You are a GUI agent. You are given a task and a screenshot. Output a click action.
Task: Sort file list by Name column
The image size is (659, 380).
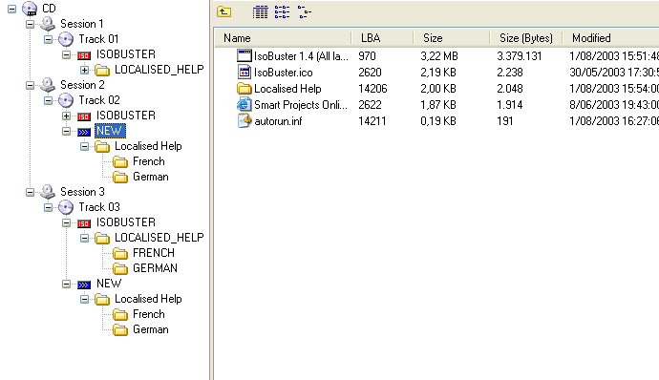pyautogui.click(x=284, y=38)
